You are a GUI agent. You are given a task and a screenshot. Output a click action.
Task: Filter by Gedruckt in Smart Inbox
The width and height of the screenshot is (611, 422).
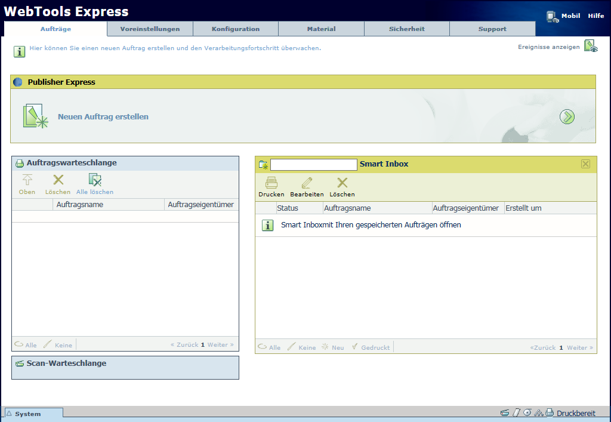[x=371, y=347]
